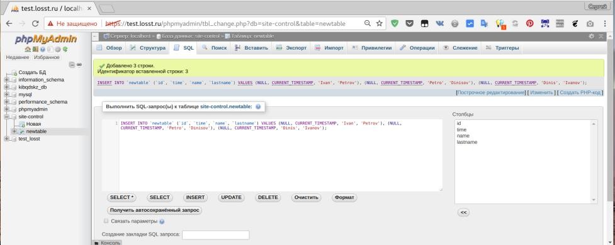Expand the test_losst database node
615x245 pixels.
(x=7, y=139)
